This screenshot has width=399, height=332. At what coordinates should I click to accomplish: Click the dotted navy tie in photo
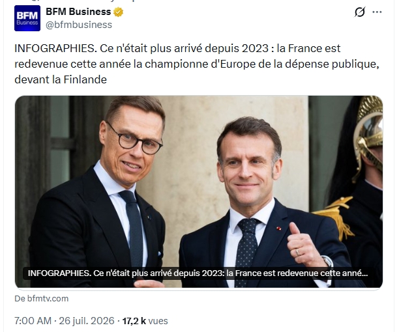tap(246, 251)
